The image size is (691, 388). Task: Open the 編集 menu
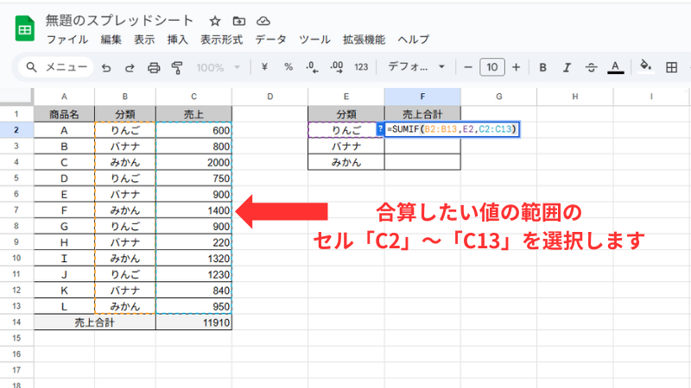coord(111,40)
